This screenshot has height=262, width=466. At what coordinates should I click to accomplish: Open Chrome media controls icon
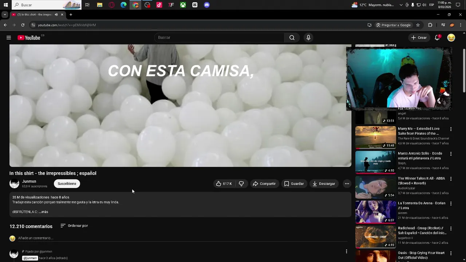[x=443, y=25]
